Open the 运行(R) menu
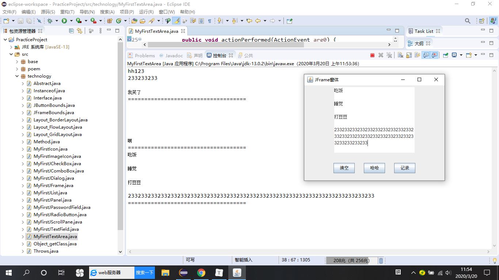Viewport: 499px width, 280px height. (x=146, y=12)
